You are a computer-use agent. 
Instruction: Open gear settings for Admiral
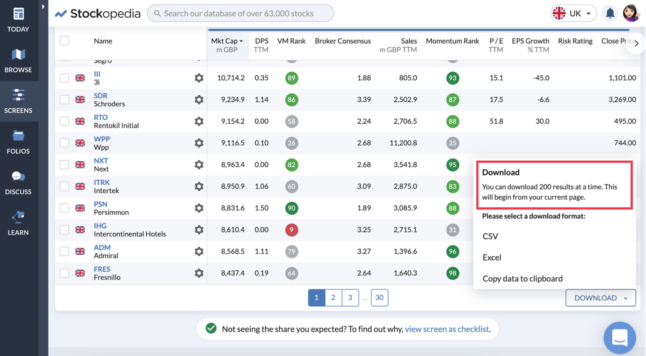coord(199,251)
